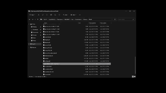
Task: Click the Paste clipboard icon
Action: click(47, 15)
